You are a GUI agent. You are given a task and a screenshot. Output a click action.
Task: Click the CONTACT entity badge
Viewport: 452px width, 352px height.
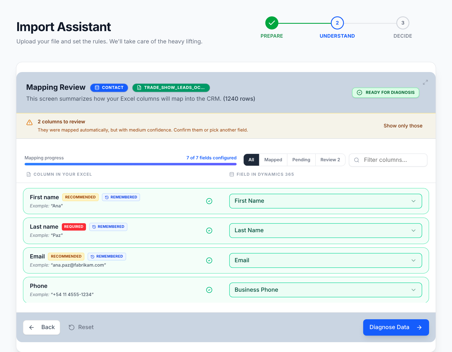(x=109, y=88)
